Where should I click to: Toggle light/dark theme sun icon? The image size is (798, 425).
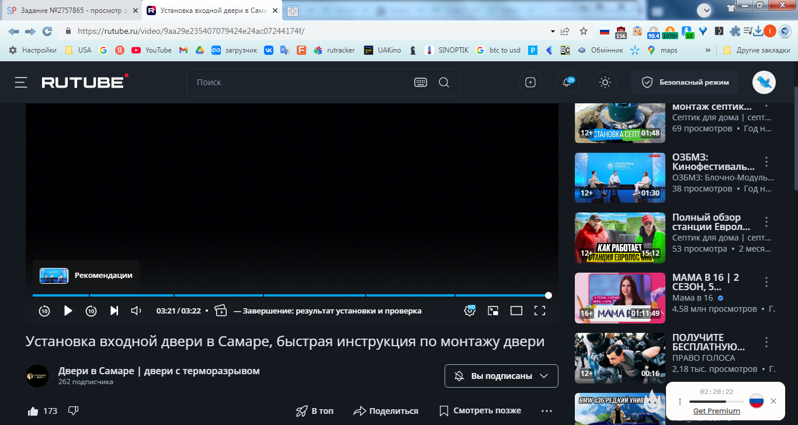click(x=605, y=82)
